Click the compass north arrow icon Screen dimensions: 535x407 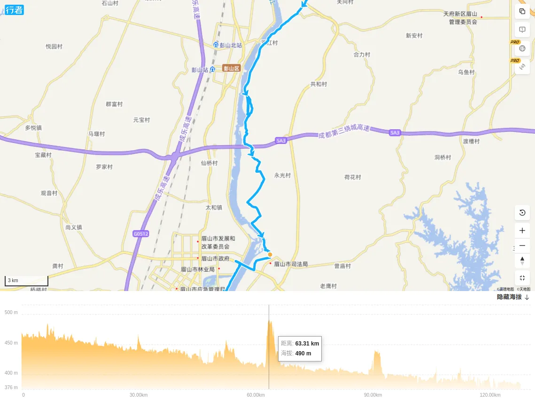click(522, 261)
